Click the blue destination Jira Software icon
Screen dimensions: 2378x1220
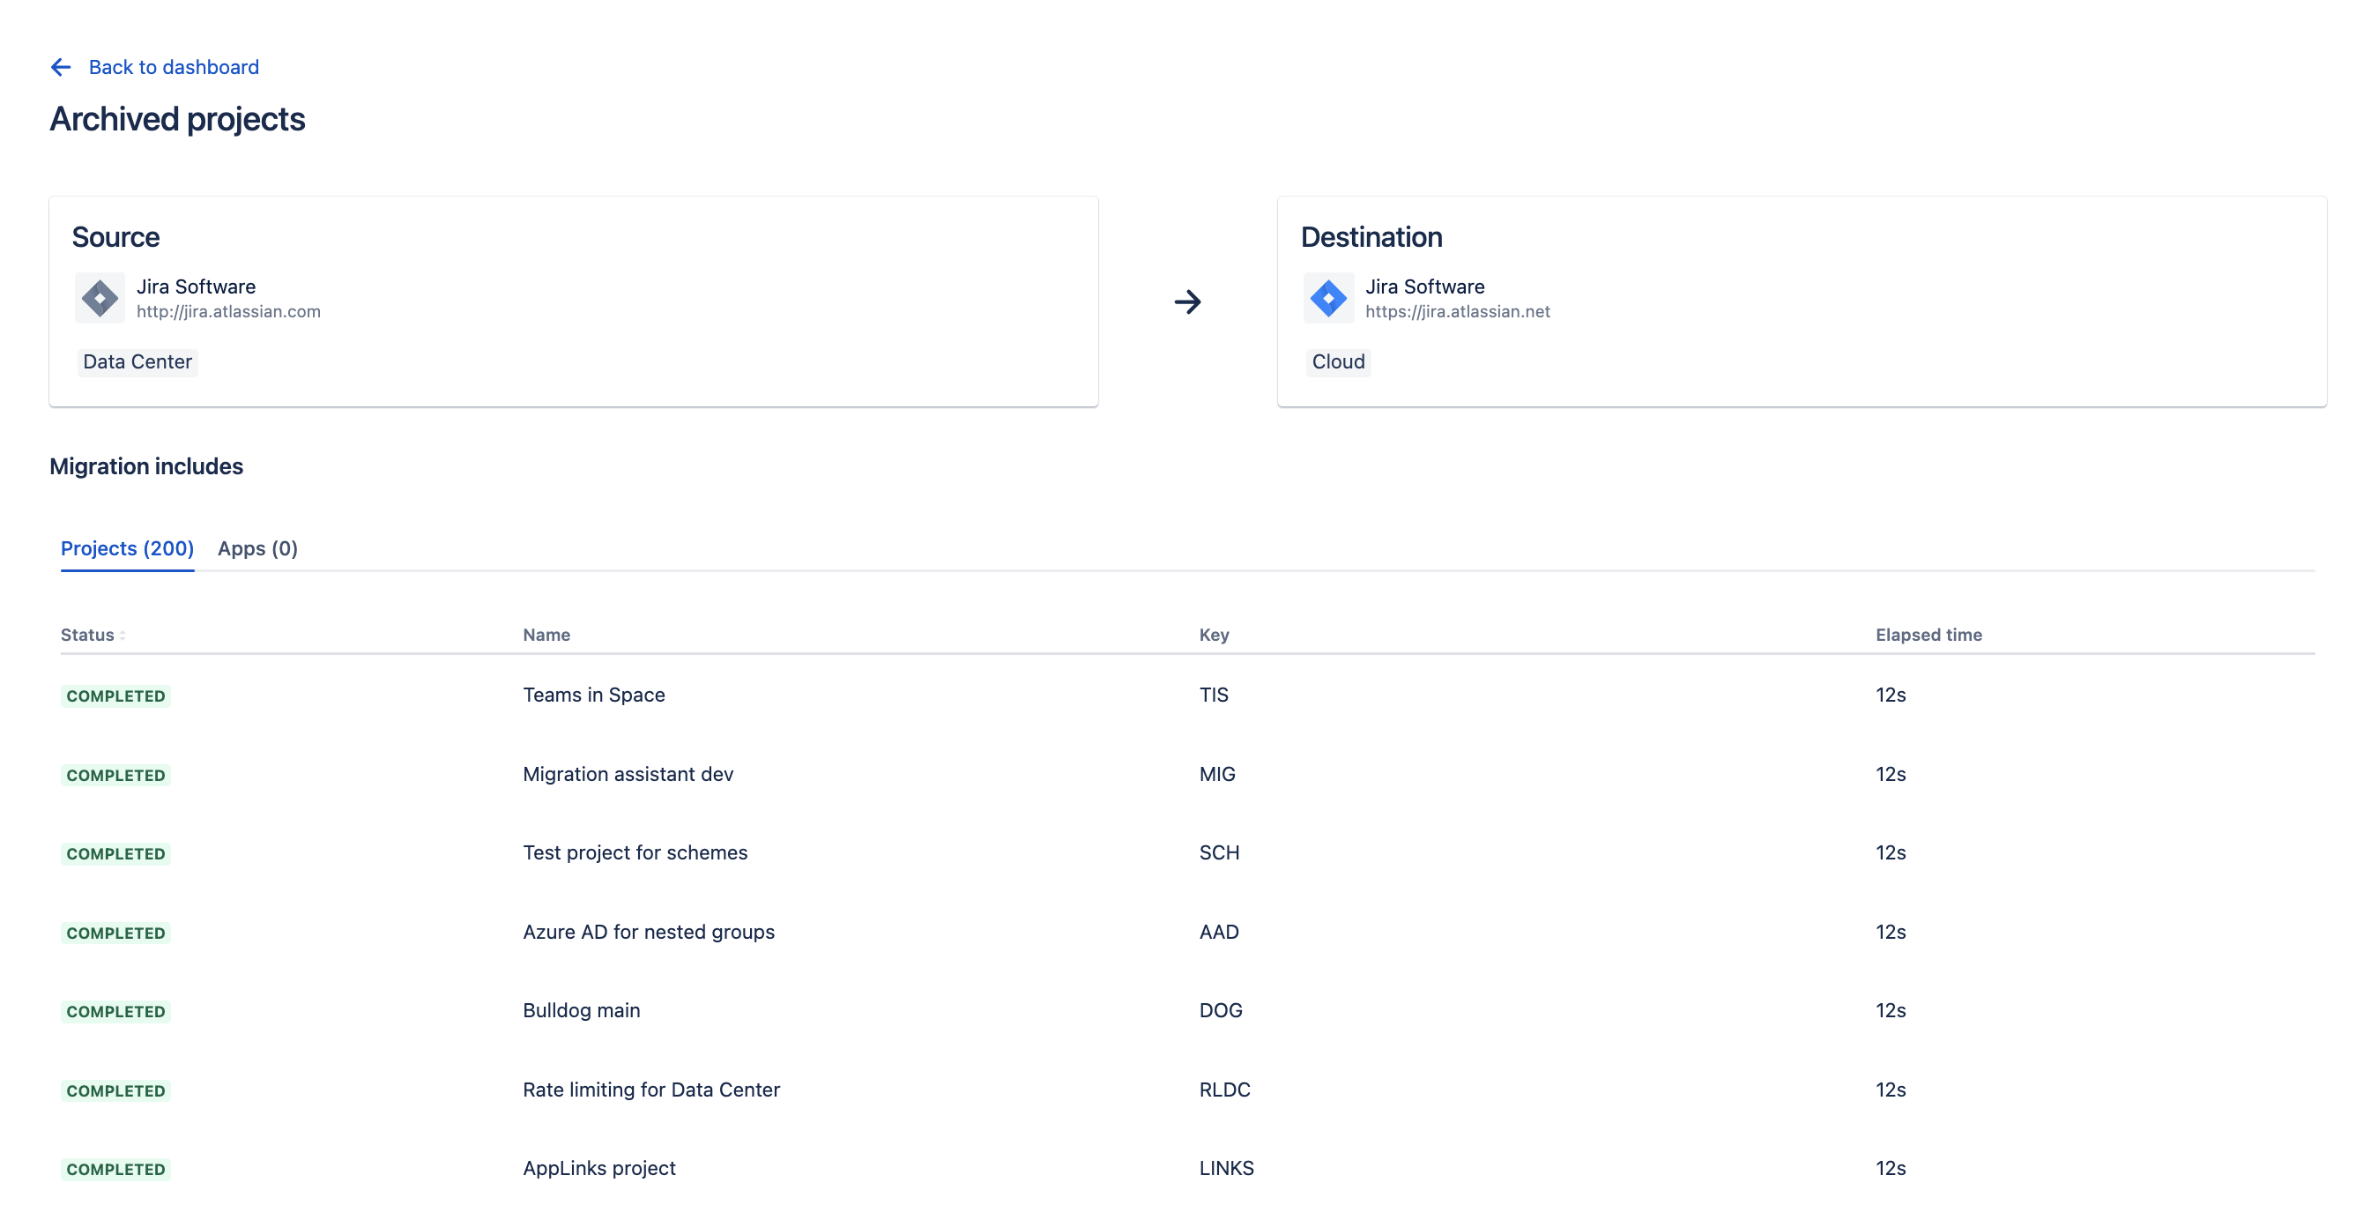coord(1328,298)
